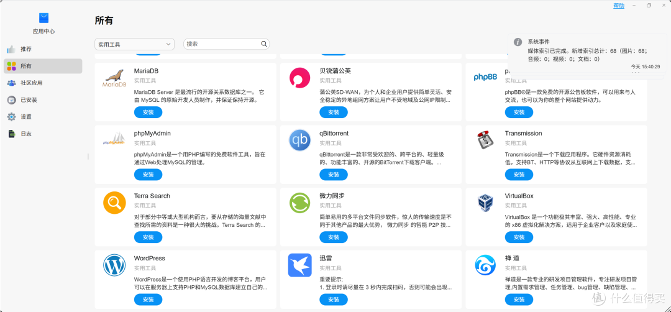
Task: Click 安装 for 贝锐蒲公英
Action: (x=334, y=112)
